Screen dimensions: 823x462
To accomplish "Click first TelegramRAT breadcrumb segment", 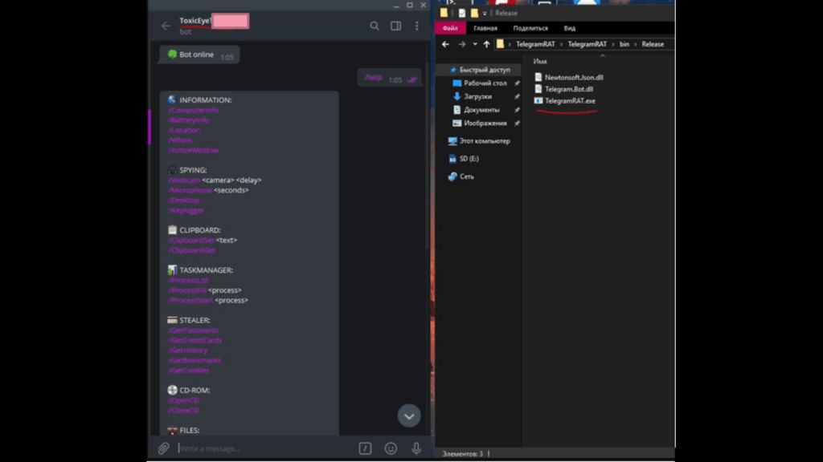I will click(x=535, y=45).
